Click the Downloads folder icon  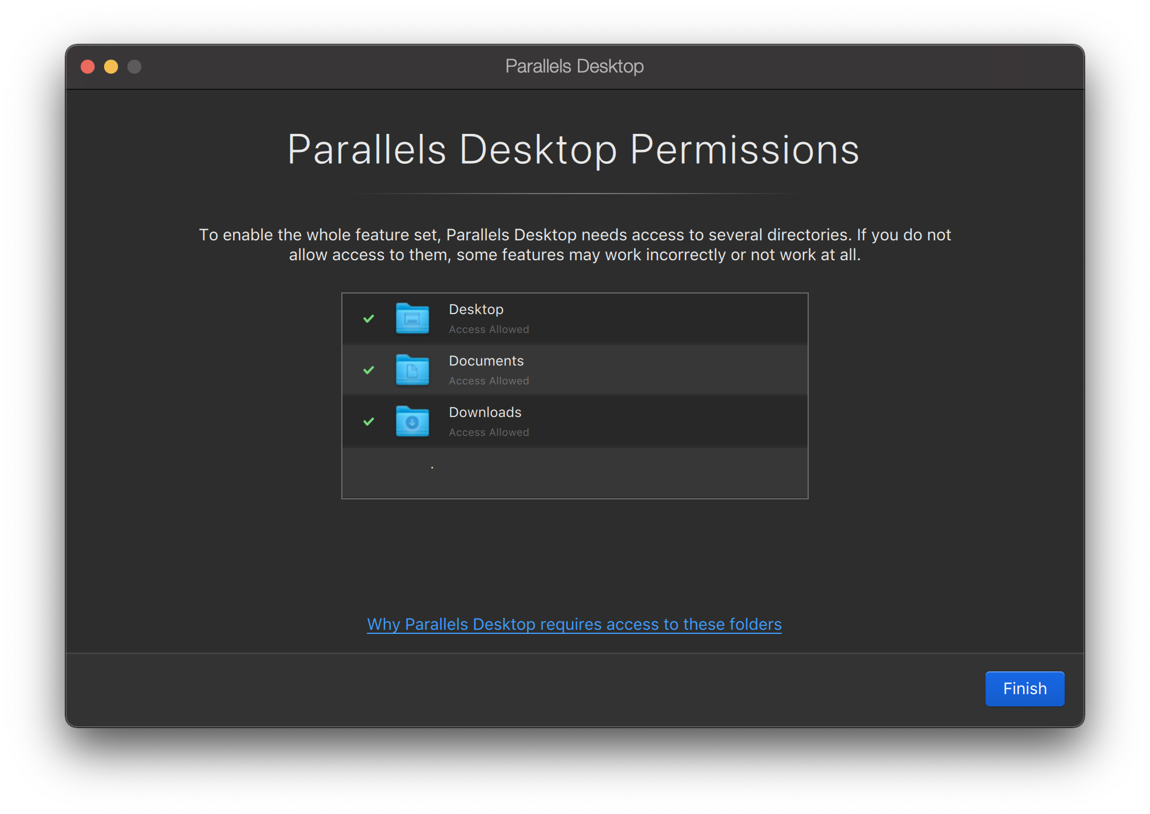pos(411,421)
